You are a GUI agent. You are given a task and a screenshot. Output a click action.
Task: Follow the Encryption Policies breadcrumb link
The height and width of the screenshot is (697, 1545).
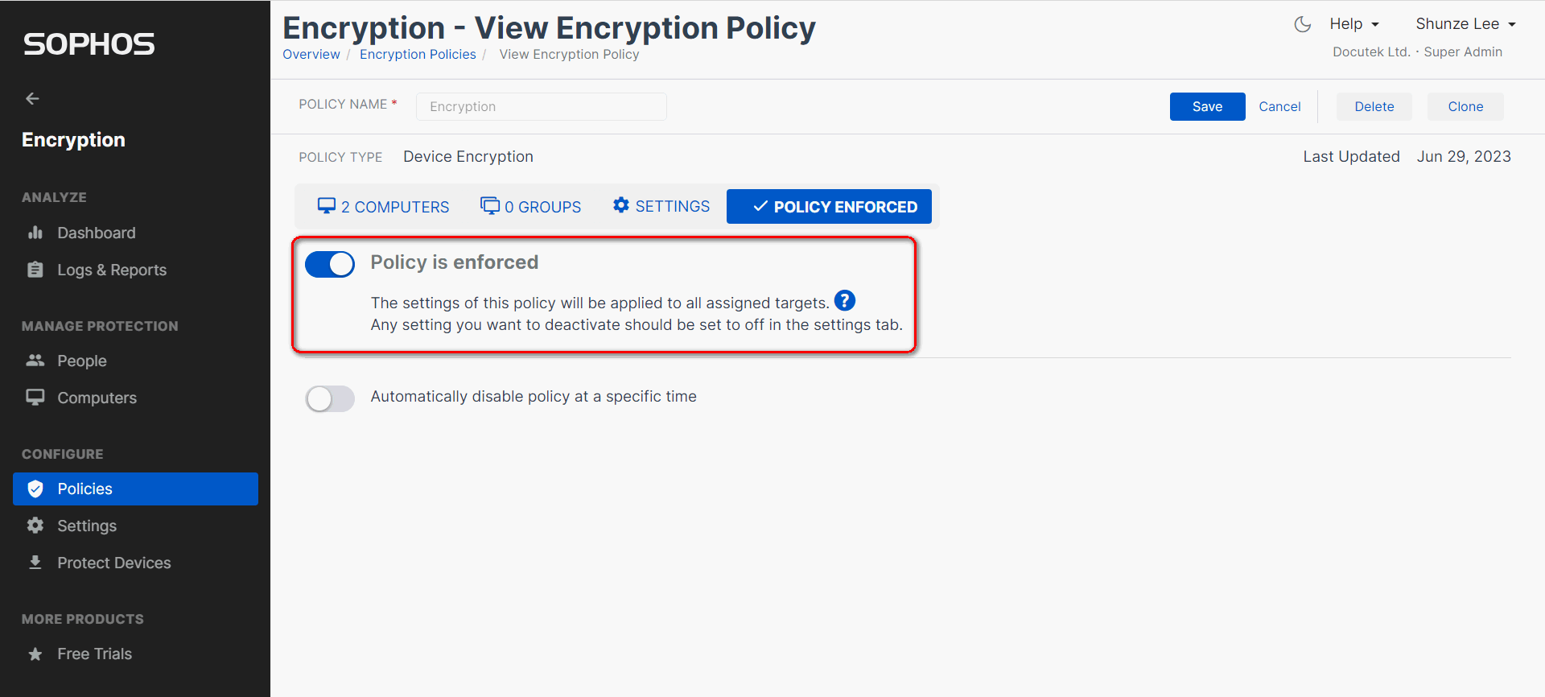[x=418, y=54]
